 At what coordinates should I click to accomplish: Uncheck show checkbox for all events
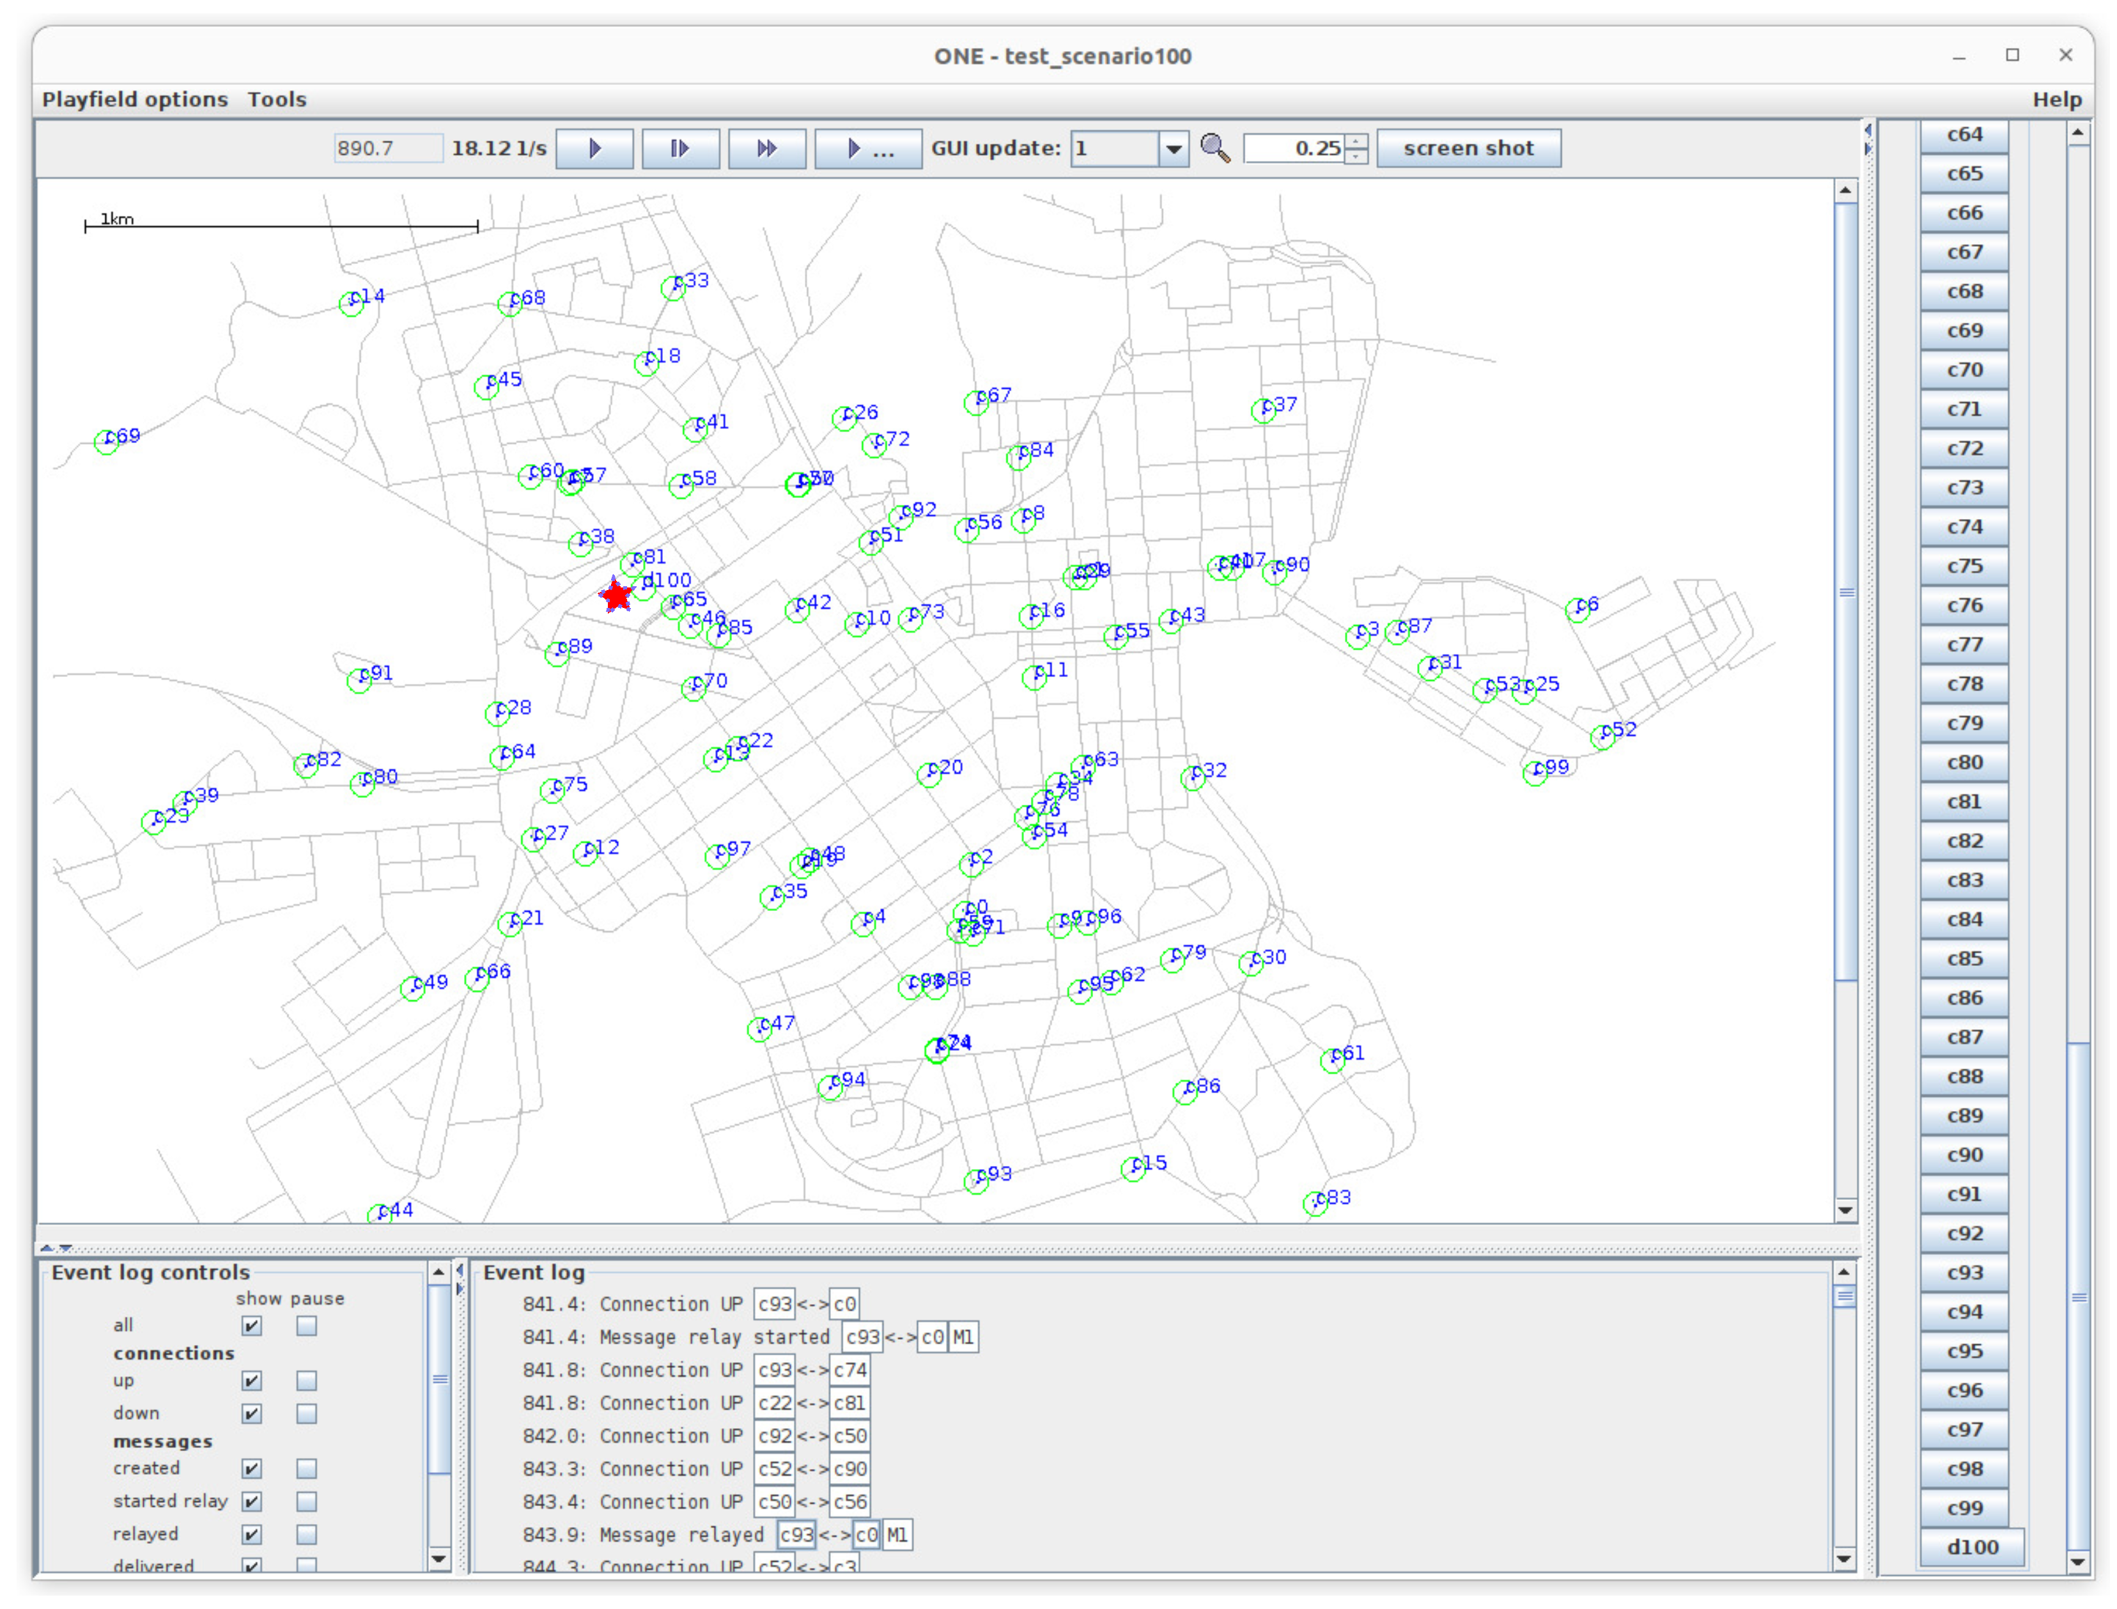tap(252, 1326)
